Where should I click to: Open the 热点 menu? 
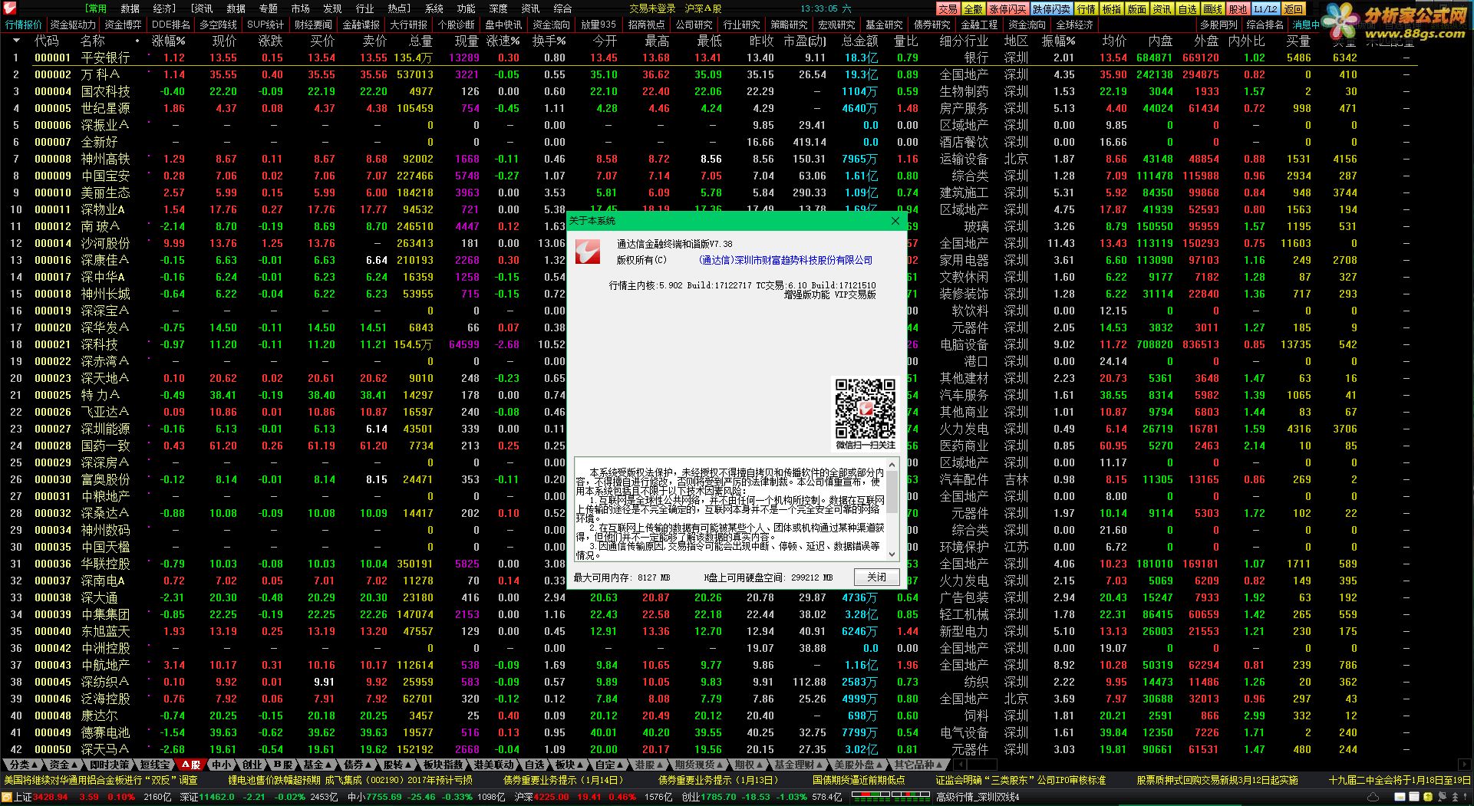[398, 8]
